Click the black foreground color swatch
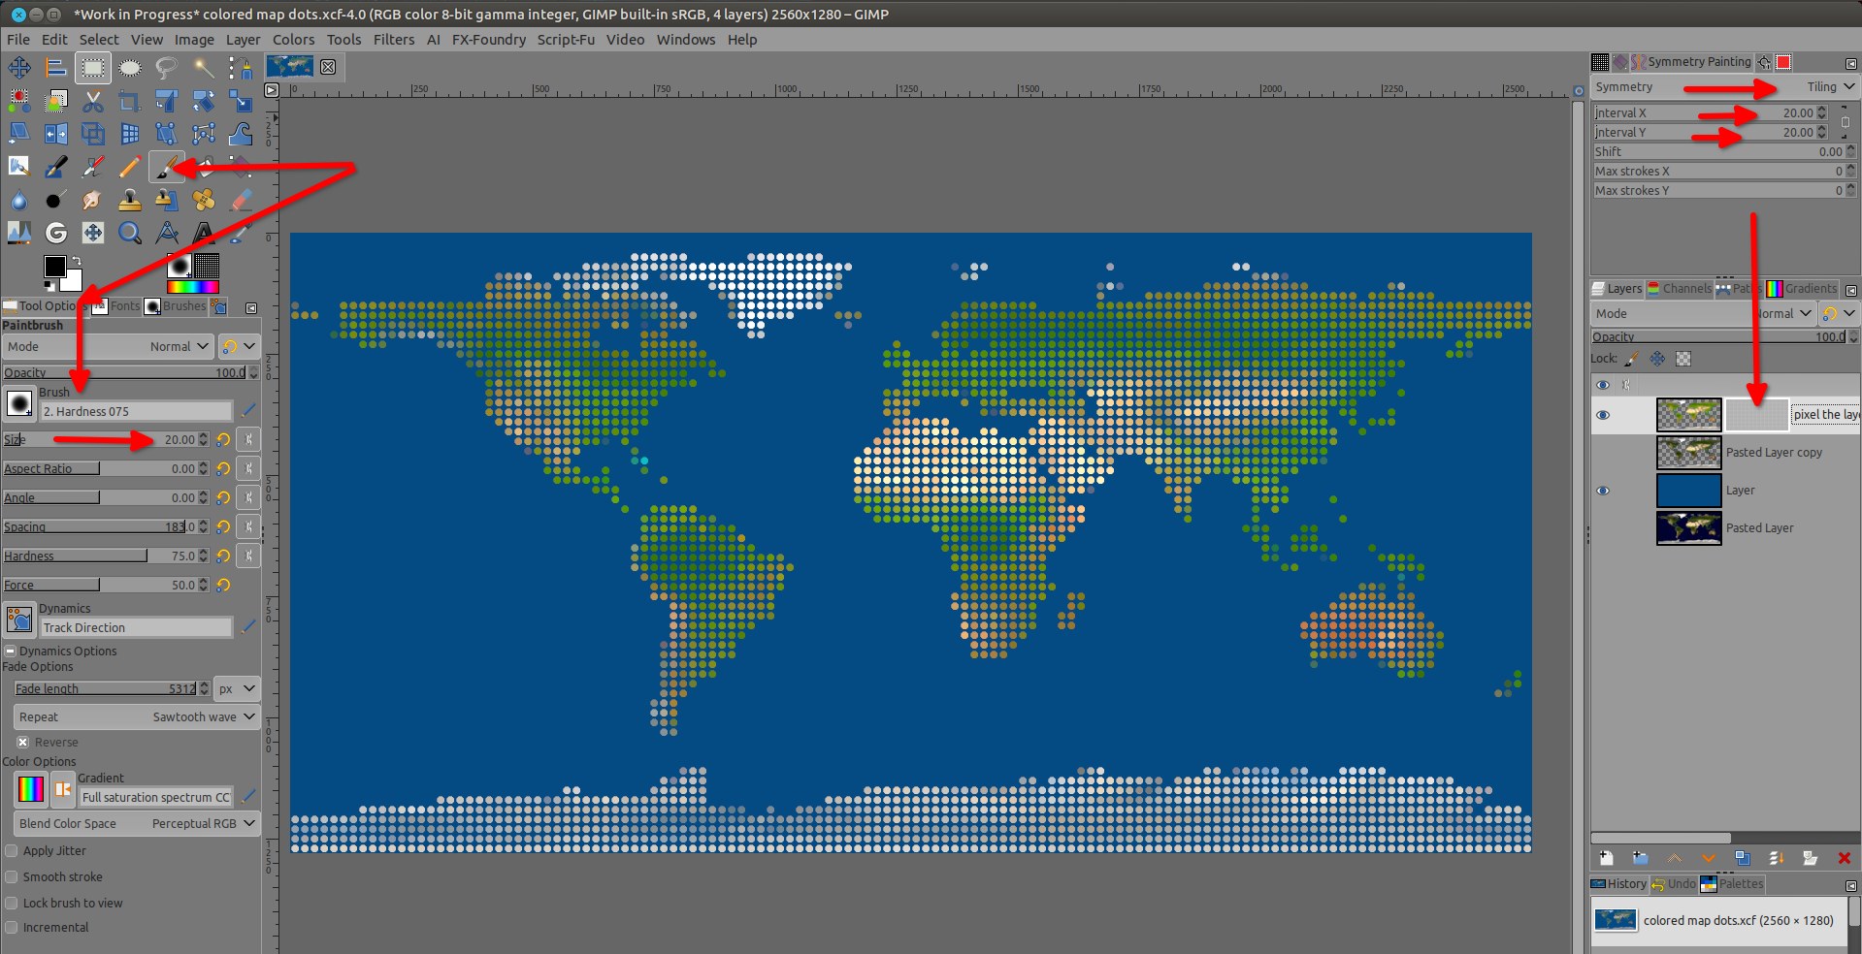This screenshot has width=1862, height=954. [x=54, y=267]
